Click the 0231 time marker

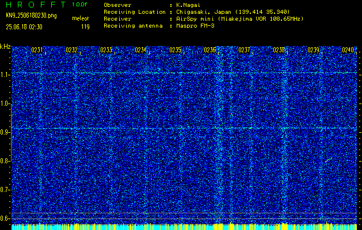[37, 50]
